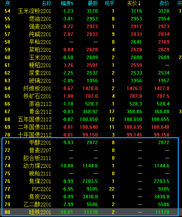The width and height of the screenshot is (182, 217).
Task: Click bid price 2641 of 早籼2201
Action: pyautogui.click(x=136, y=42)
